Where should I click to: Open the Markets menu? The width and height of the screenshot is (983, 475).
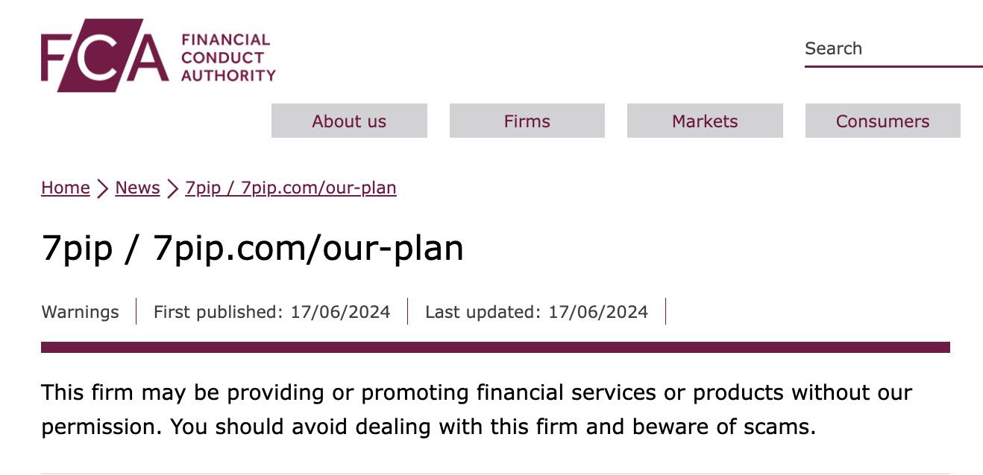705,121
